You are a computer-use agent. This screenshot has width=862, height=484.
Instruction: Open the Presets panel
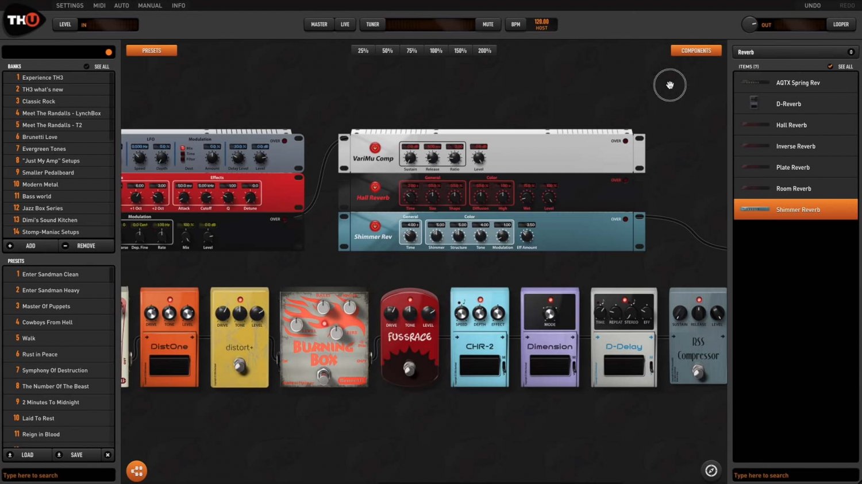pyautogui.click(x=152, y=51)
